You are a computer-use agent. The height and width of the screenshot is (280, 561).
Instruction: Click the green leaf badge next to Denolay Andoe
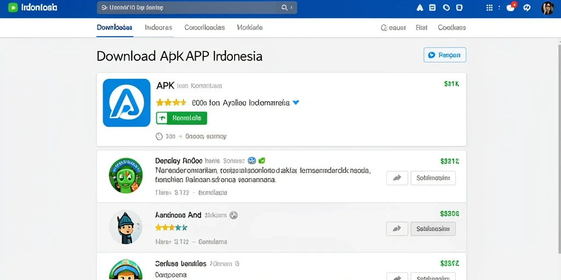pos(261,161)
